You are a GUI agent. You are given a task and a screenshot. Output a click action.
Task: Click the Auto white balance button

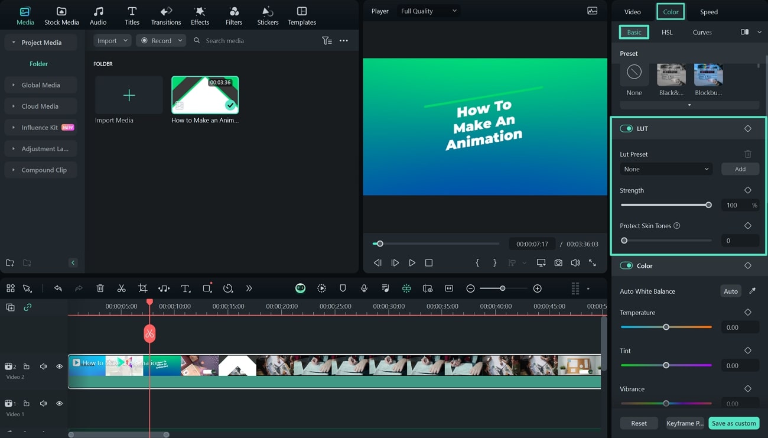click(x=731, y=291)
